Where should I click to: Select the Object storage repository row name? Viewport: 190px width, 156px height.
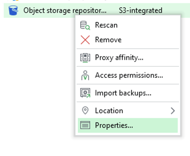65,10
